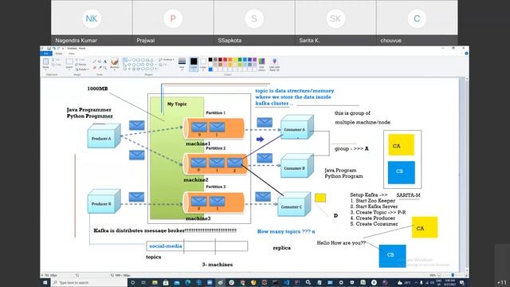Select the Brushes tool

pos(115,61)
